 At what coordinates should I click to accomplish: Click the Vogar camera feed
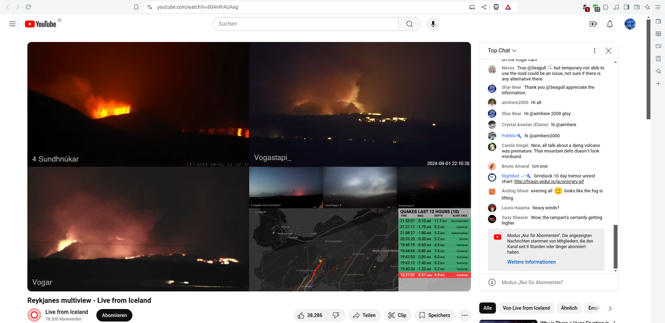pyautogui.click(x=138, y=229)
